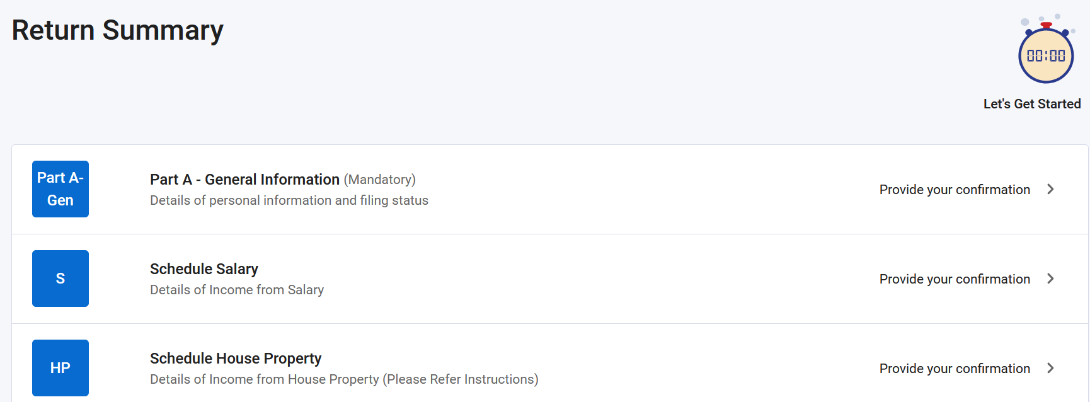The width and height of the screenshot is (1090, 402).
Task: Expand the Schedule Salary chevron arrow
Action: click(1050, 279)
